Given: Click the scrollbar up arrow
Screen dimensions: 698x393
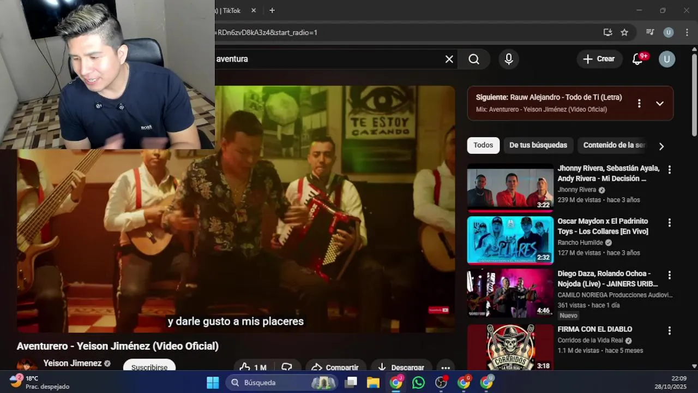Looking at the screenshot, I should coord(694,49).
